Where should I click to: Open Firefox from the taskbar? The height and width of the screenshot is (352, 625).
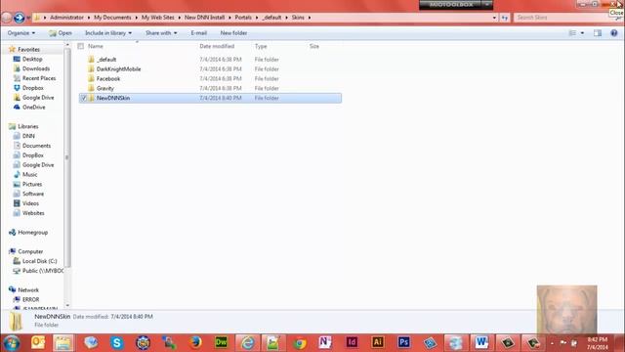click(195, 342)
